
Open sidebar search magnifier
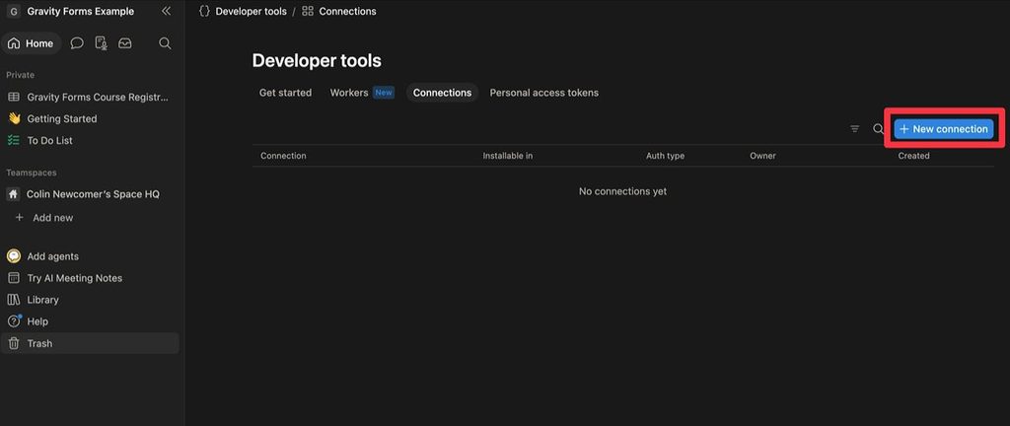point(165,43)
